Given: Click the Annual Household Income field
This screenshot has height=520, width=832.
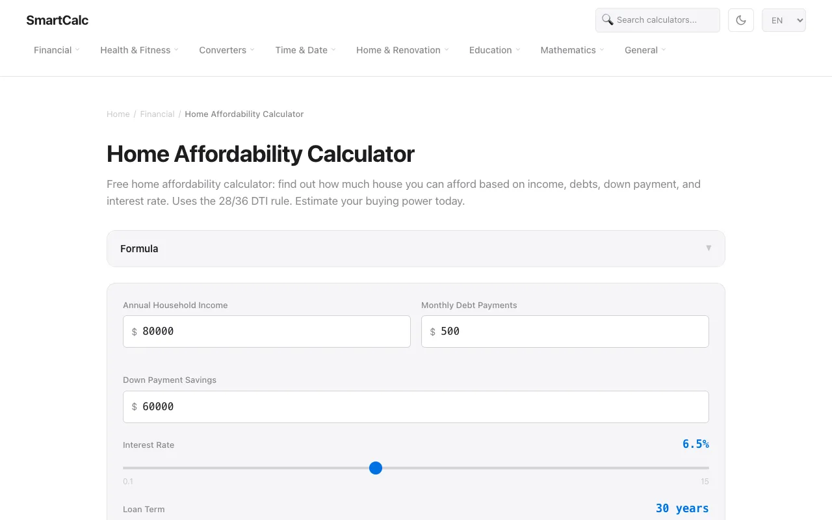Looking at the screenshot, I should coord(266,331).
